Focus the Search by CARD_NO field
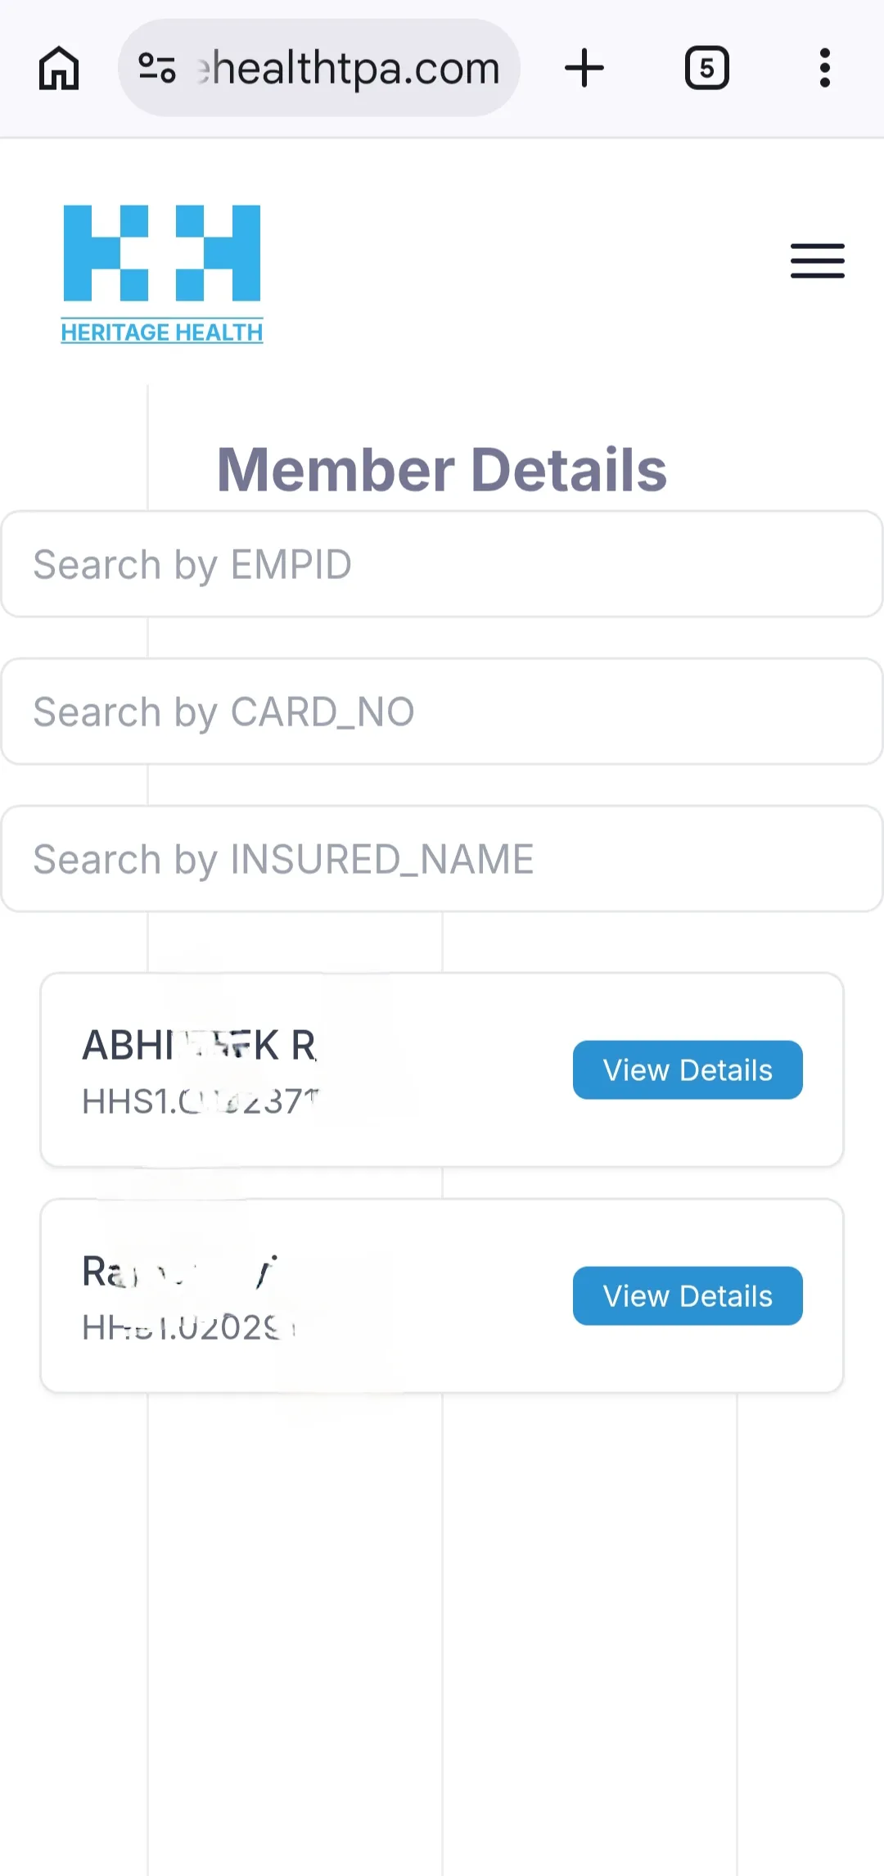The image size is (884, 1876). [x=442, y=712]
